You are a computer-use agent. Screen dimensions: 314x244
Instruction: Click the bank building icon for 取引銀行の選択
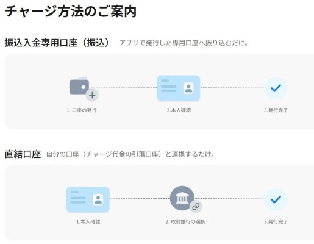point(182,198)
